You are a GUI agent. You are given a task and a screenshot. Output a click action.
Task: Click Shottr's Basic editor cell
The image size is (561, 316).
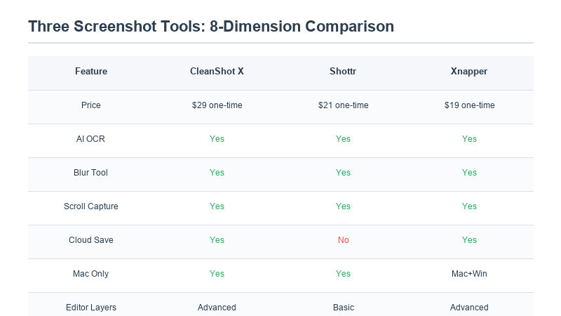(344, 307)
